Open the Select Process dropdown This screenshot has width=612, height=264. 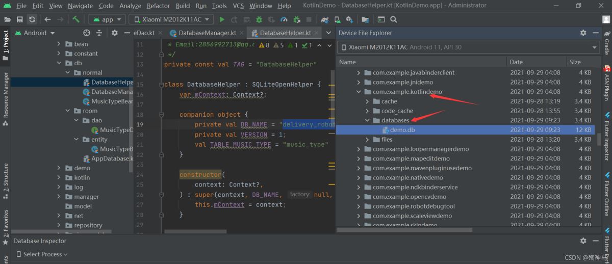pyautogui.click(x=42, y=254)
